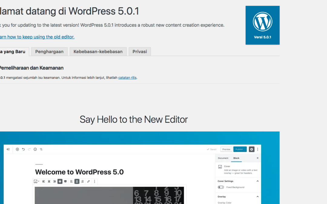
Task: Align text right in block toolbar
Action: (x=82, y=182)
